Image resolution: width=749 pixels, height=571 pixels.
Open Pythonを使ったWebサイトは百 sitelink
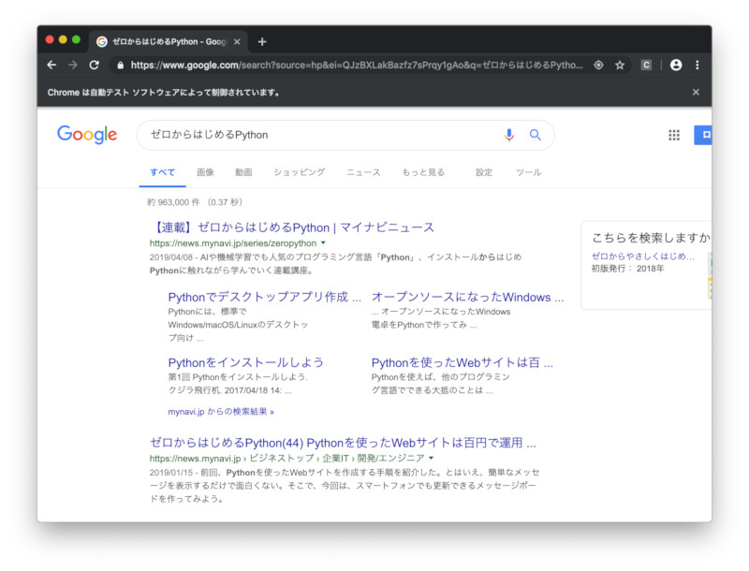pos(463,362)
